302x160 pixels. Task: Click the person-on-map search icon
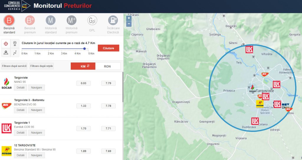[x=6, y=53]
